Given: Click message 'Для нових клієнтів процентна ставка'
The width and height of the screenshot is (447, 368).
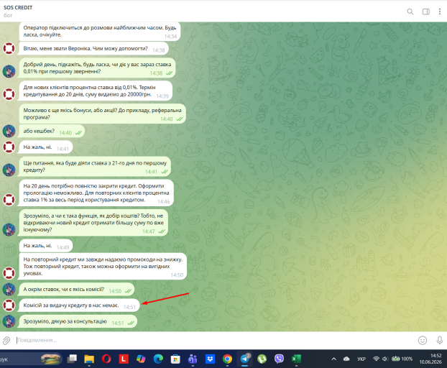Looking at the screenshot, I should [x=96, y=91].
